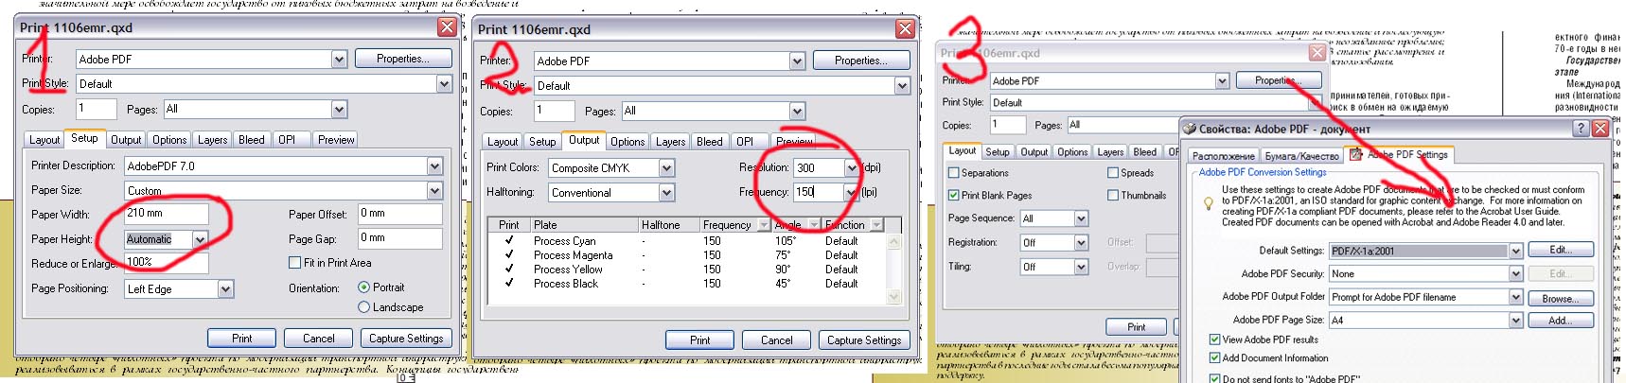Click Print in the Output-tab Print dialog

(700, 340)
